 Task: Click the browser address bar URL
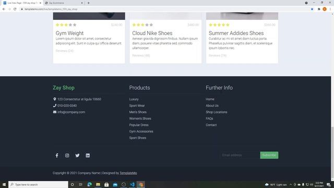click(51, 9)
